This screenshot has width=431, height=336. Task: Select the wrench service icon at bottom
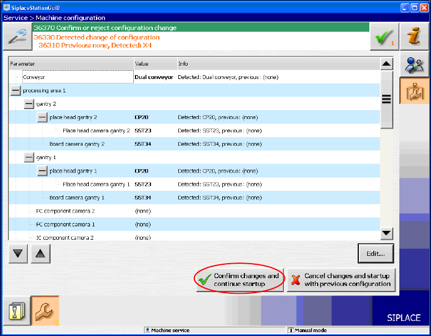coord(45,311)
